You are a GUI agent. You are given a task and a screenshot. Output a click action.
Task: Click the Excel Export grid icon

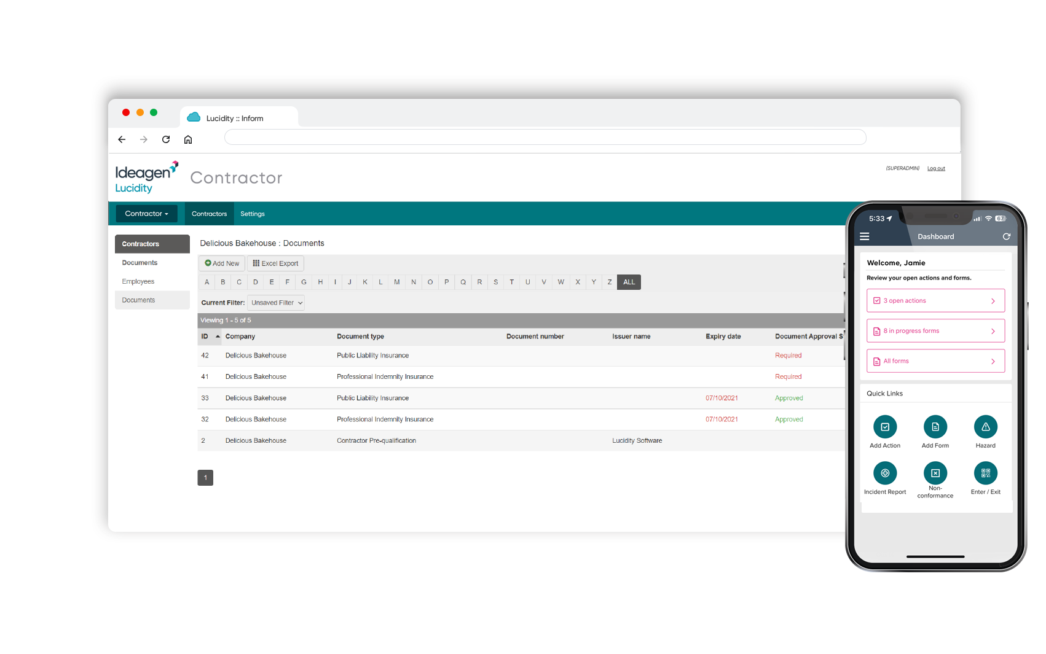258,263
